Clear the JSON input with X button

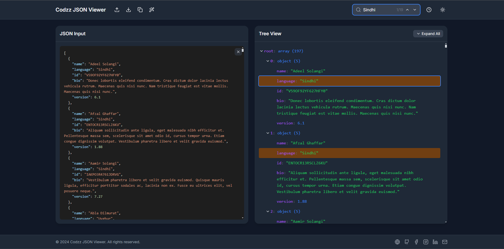coord(238,52)
